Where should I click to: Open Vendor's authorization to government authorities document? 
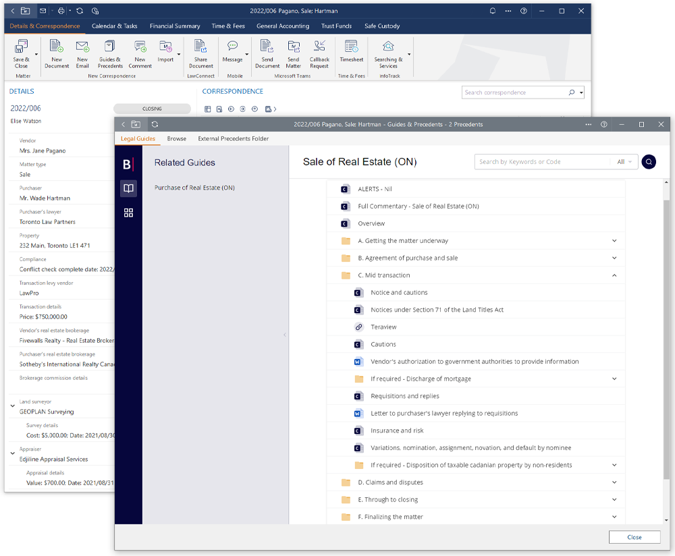475,362
